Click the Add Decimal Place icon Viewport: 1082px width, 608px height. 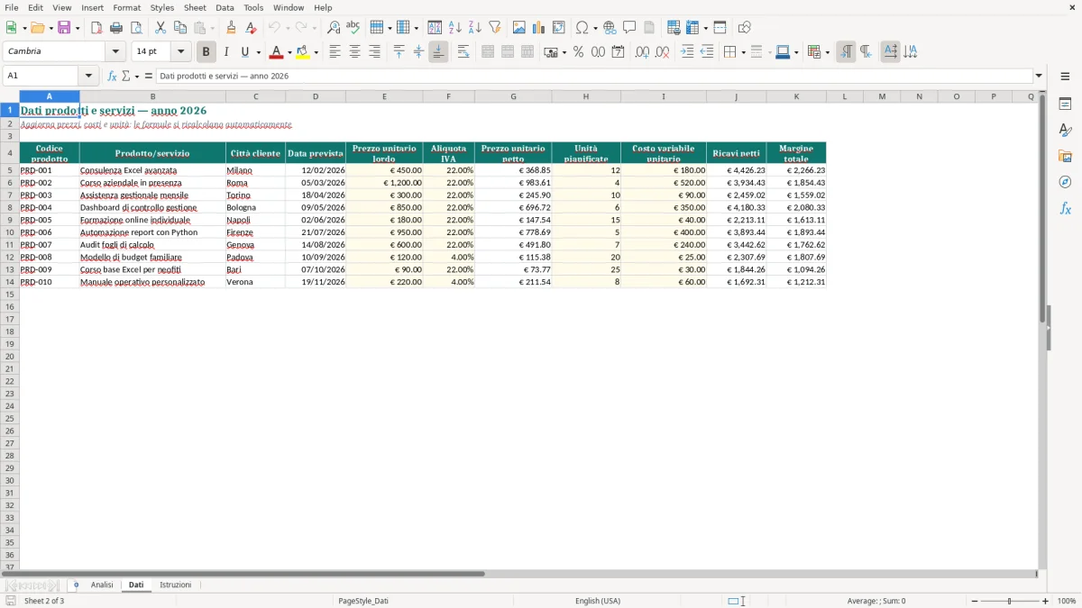[642, 52]
